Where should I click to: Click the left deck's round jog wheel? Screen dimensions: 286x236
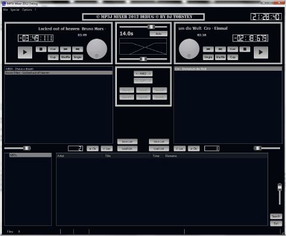click(97, 49)
